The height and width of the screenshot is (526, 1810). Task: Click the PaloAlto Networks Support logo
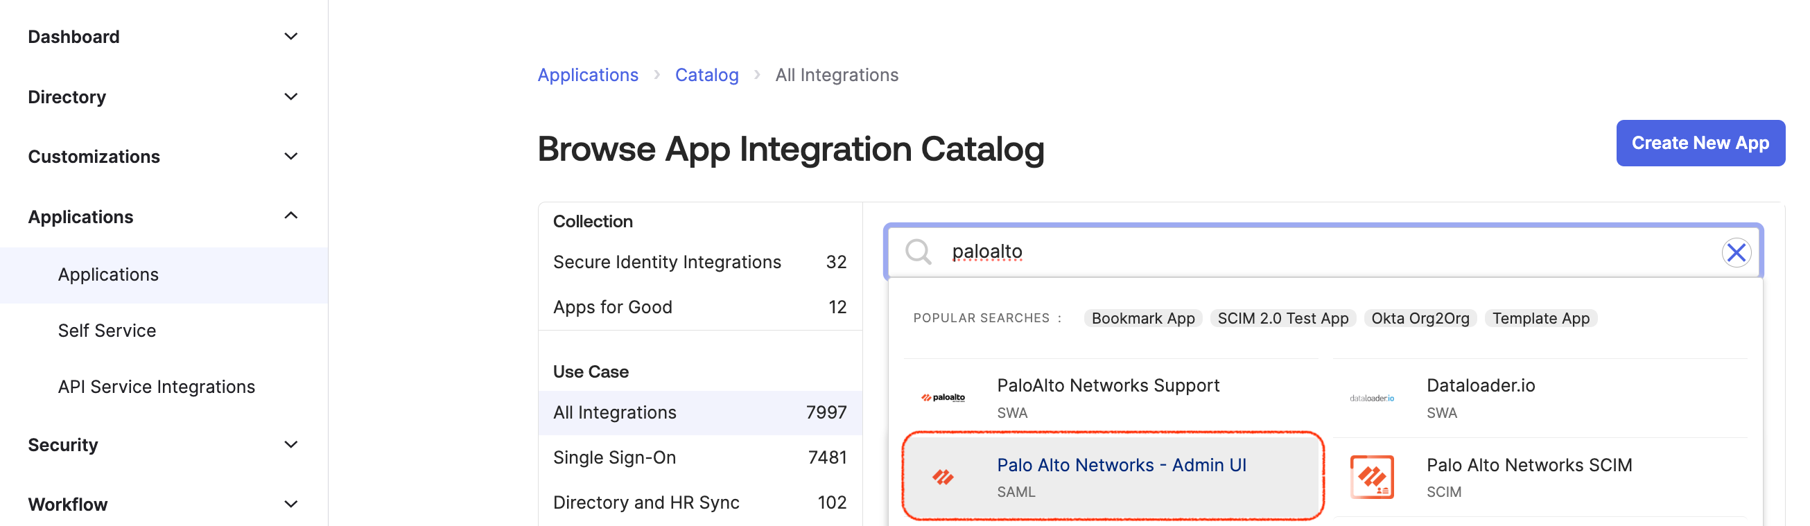[942, 398]
